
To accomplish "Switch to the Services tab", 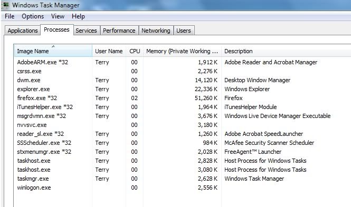I will click(x=86, y=31).
